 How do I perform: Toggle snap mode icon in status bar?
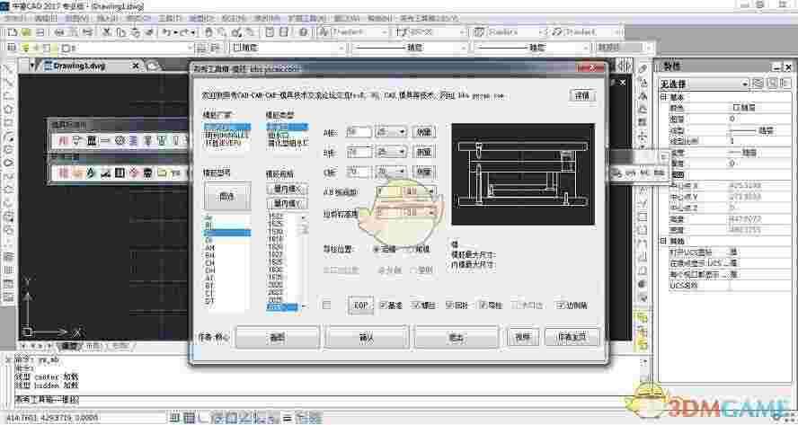click(174, 419)
